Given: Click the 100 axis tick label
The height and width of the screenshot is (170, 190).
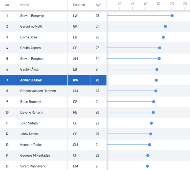Looking at the screenshot, I should [172, 4].
